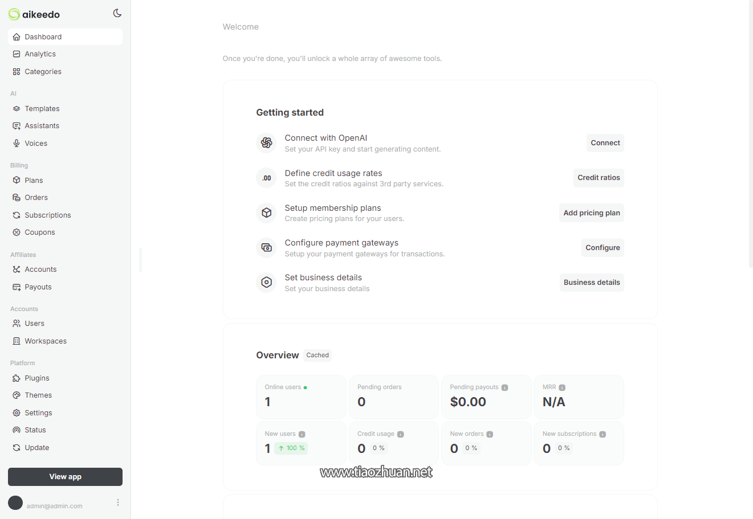Open the admin account three-dot menu
This screenshot has height=519, width=753.
pos(118,502)
